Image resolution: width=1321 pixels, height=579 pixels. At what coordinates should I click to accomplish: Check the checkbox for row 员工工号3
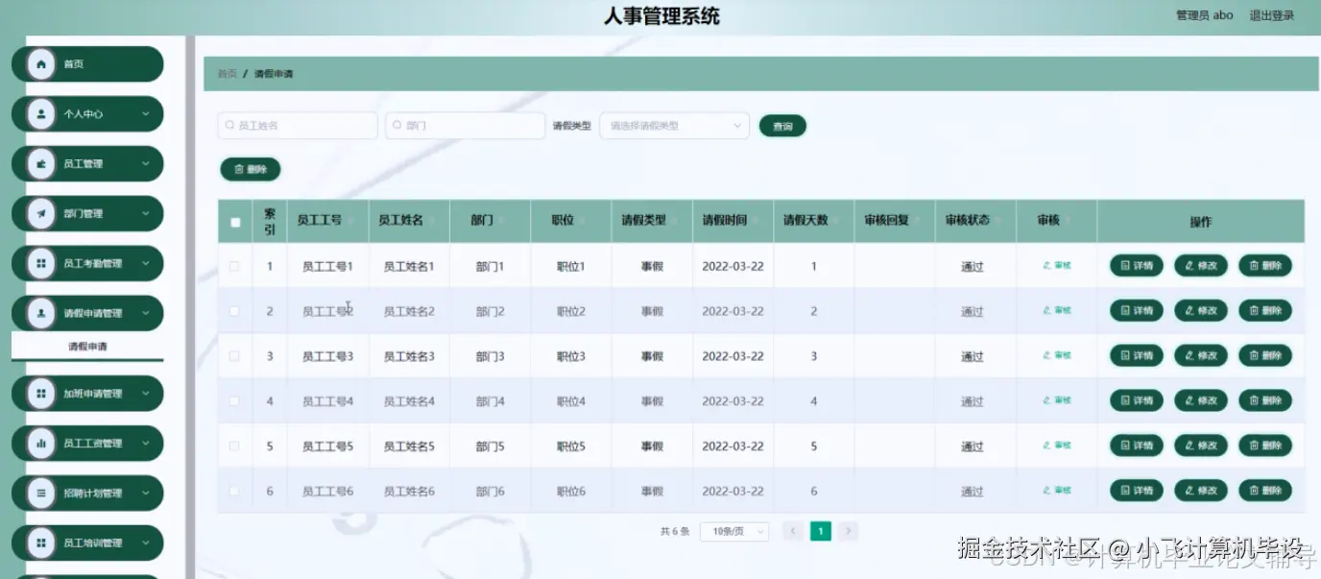pyautogui.click(x=234, y=356)
